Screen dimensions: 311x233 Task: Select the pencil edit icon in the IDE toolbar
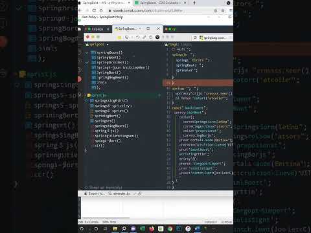(x=144, y=38)
